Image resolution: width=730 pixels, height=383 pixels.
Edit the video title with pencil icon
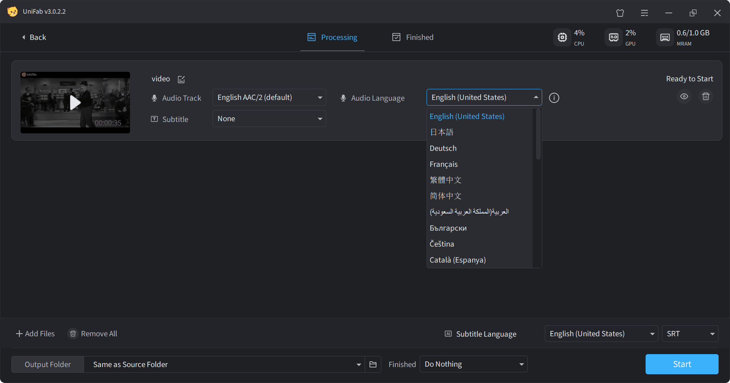coord(181,79)
